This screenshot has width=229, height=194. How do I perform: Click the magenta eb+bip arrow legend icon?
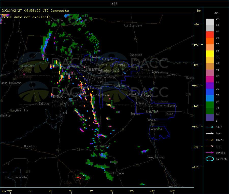210,153
